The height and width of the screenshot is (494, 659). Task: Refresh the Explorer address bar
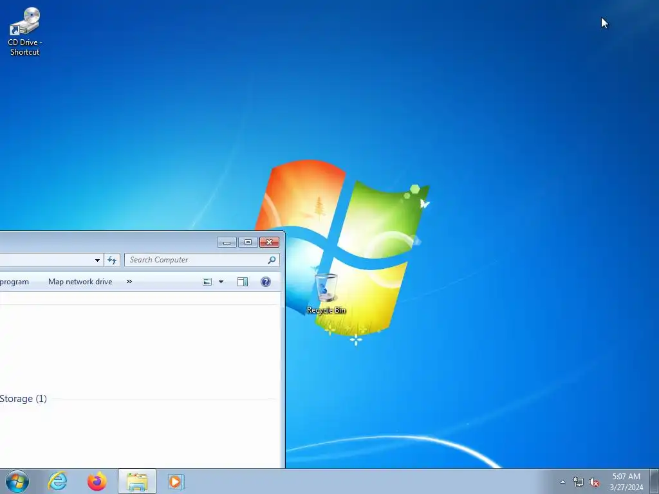point(112,260)
